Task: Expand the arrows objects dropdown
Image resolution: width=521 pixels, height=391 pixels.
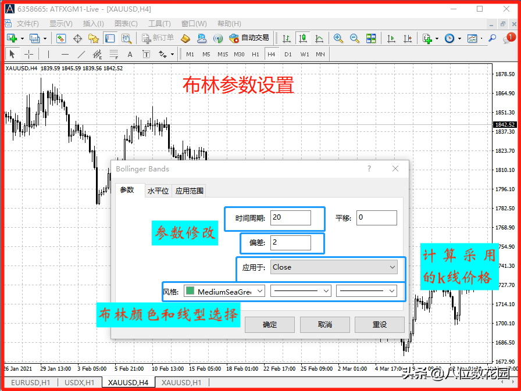Action: (172, 55)
